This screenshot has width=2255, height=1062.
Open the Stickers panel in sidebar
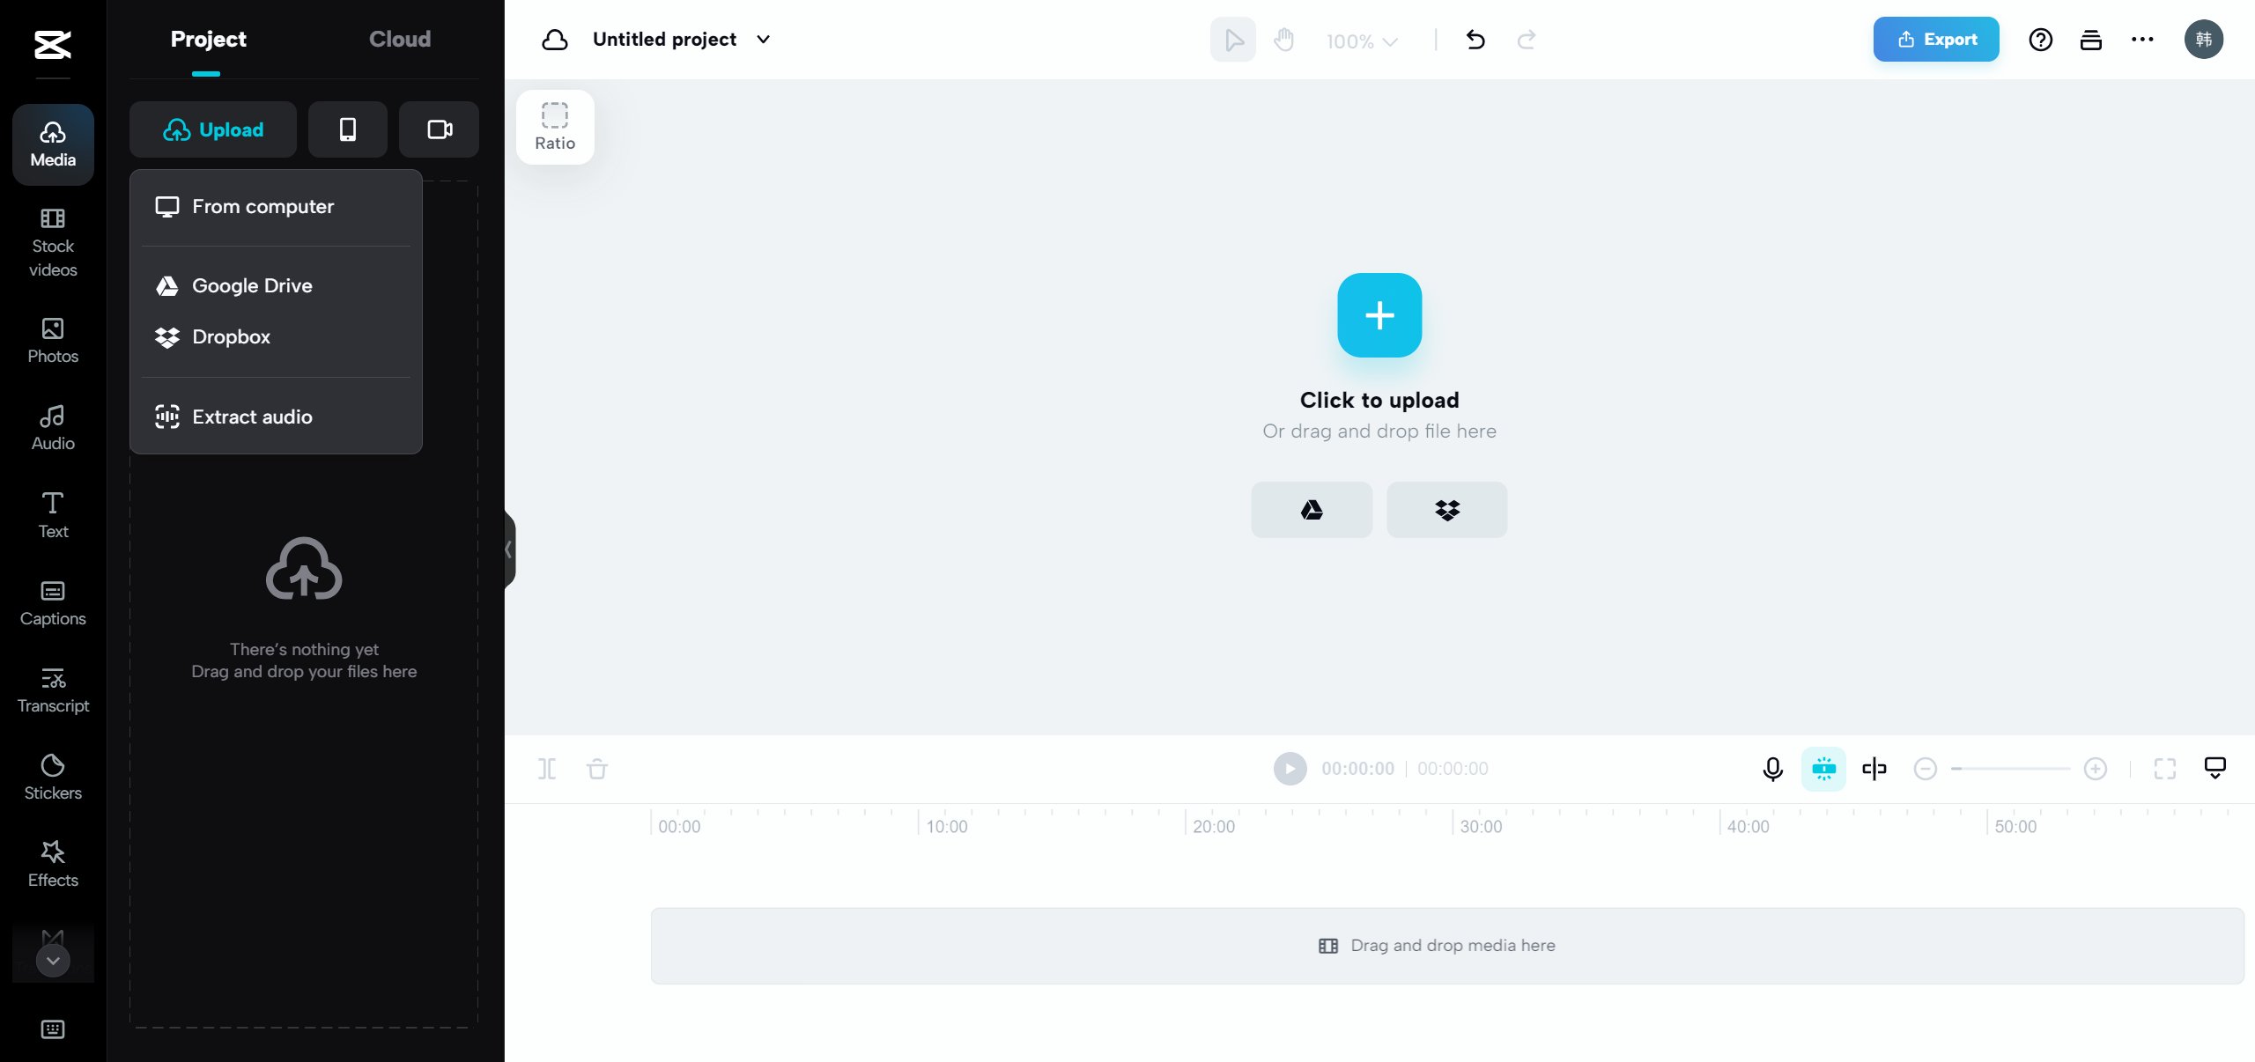[x=53, y=776]
